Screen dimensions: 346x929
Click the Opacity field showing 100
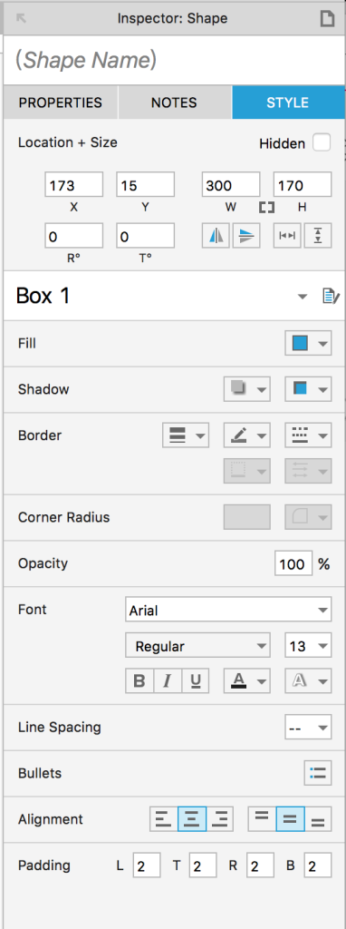(x=293, y=563)
